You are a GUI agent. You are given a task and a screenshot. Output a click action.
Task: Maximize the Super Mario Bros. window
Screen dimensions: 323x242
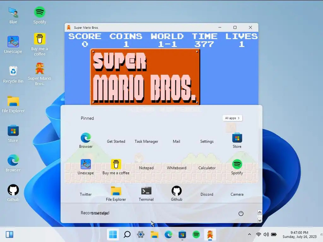(235, 27)
